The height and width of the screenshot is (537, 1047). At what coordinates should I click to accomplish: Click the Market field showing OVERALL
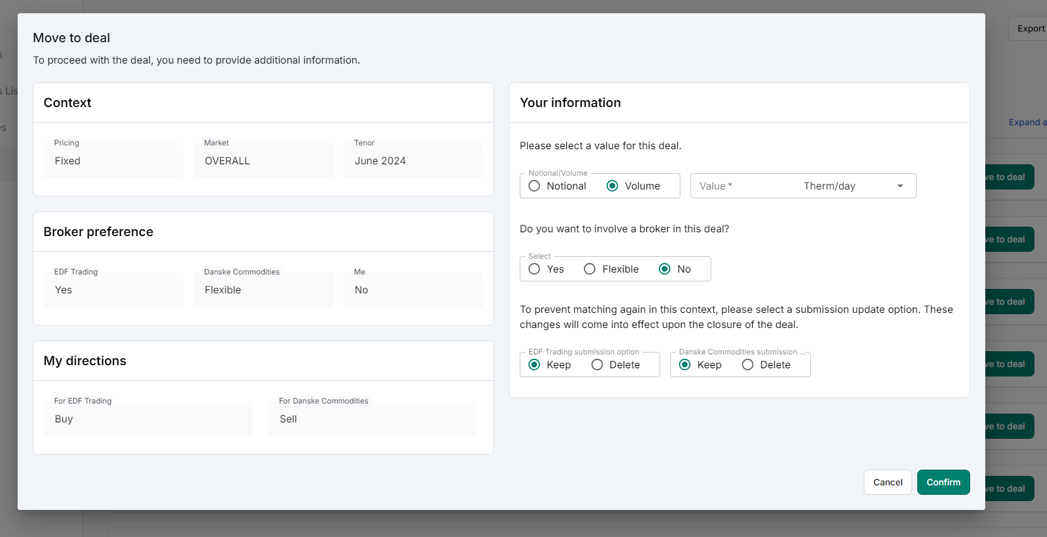[x=263, y=161]
